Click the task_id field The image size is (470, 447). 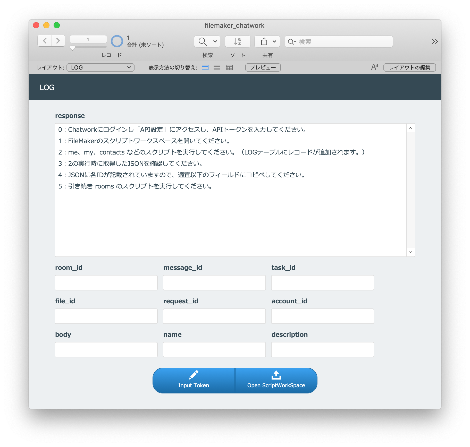(323, 283)
